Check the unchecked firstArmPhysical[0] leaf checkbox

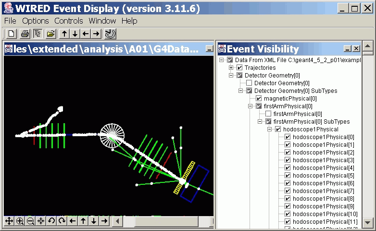click(x=268, y=114)
